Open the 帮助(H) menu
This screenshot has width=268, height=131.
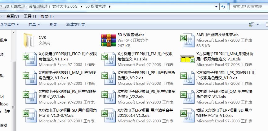pos(47,16)
